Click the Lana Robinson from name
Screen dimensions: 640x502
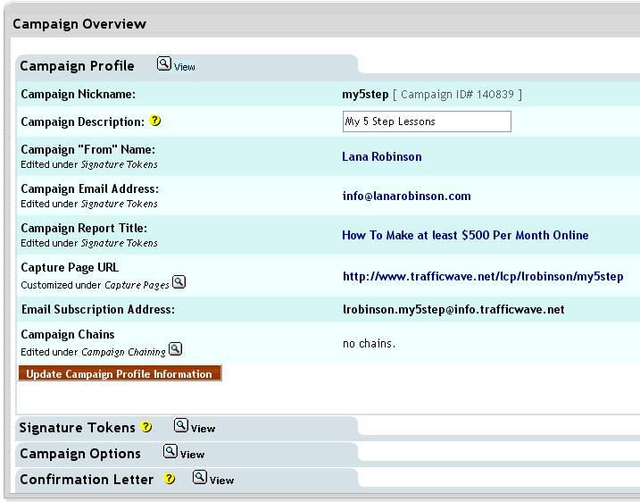pos(382,156)
